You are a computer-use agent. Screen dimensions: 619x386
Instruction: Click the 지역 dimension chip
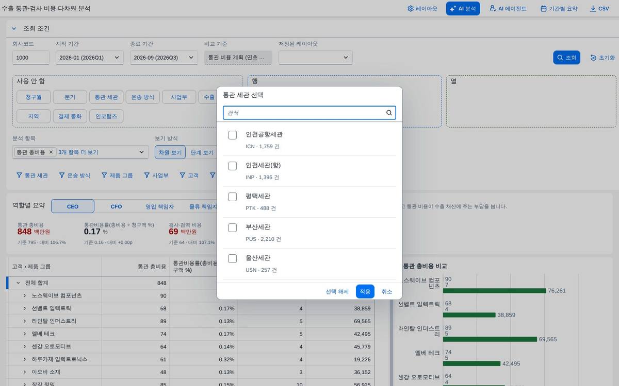pyautogui.click(x=34, y=116)
